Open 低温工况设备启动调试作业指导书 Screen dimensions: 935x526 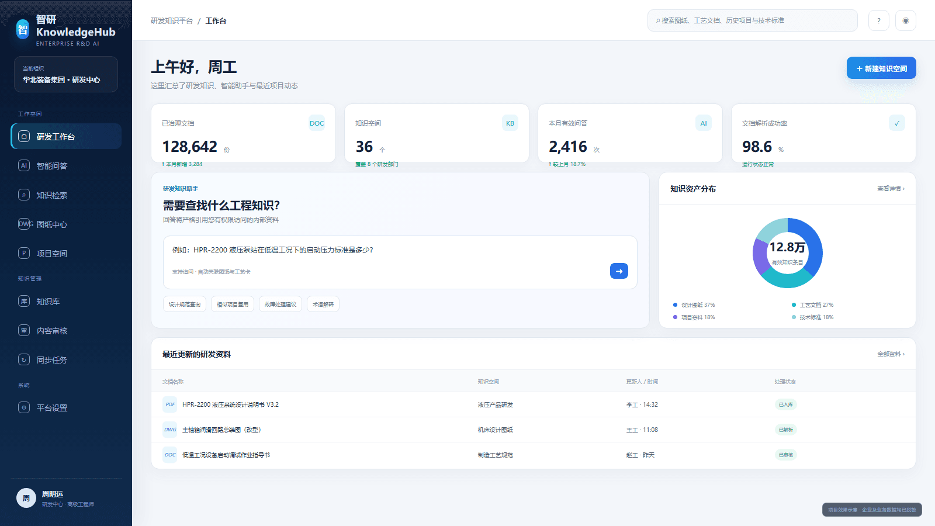pyautogui.click(x=226, y=455)
